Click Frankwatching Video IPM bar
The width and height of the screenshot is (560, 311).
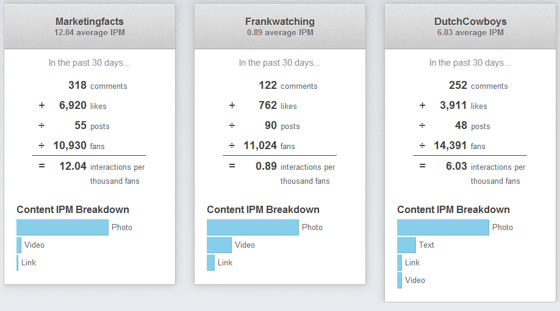219,245
